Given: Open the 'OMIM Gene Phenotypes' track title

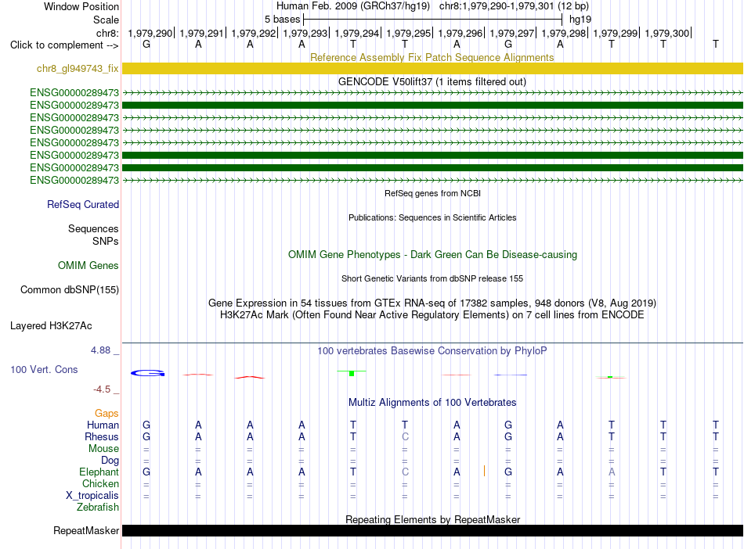Looking at the screenshot, I should [x=432, y=254].
